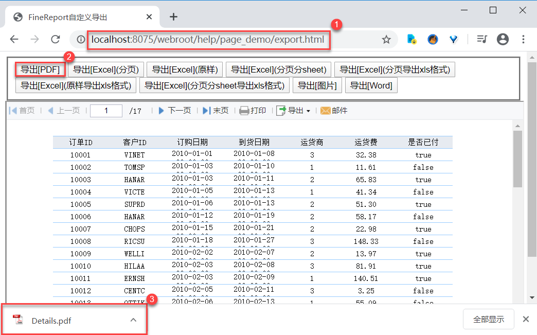Click the 打印 print toolbar button
Viewport: 537px width, 335px height.
(x=253, y=111)
